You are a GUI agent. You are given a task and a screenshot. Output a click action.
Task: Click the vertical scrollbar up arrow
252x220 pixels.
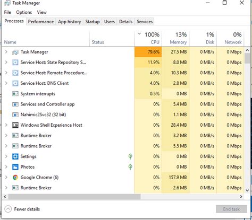coord(247,50)
